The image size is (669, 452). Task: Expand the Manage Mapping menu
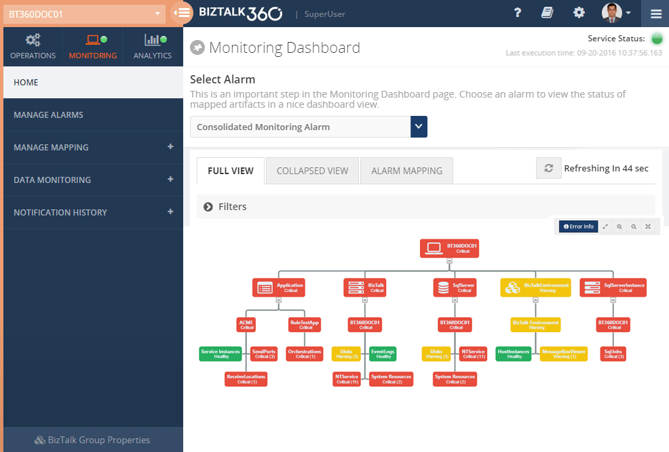[x=170, y=146]
